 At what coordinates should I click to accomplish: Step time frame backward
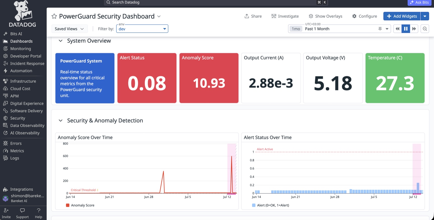pos(398,29)
